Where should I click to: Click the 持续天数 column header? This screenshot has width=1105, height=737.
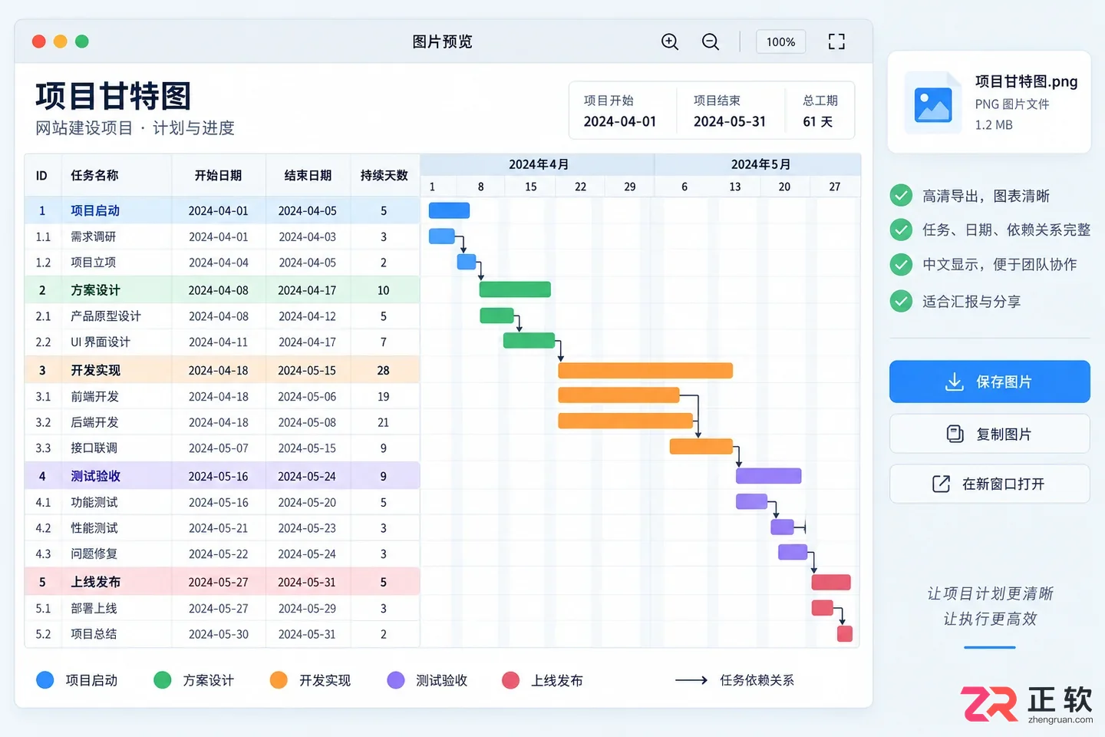(384, 175)
